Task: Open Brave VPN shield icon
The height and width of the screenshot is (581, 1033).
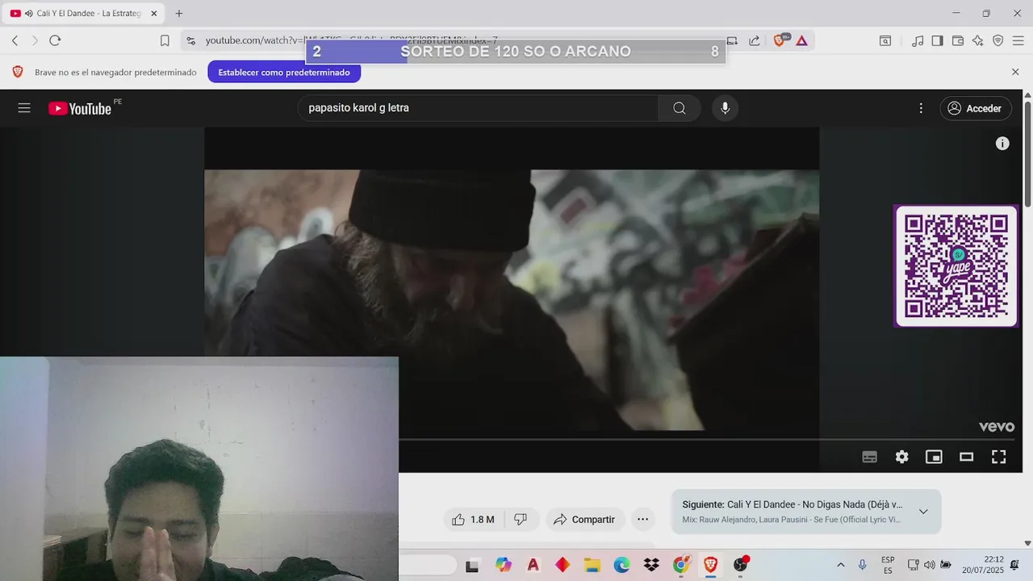Action: point(998,40)
